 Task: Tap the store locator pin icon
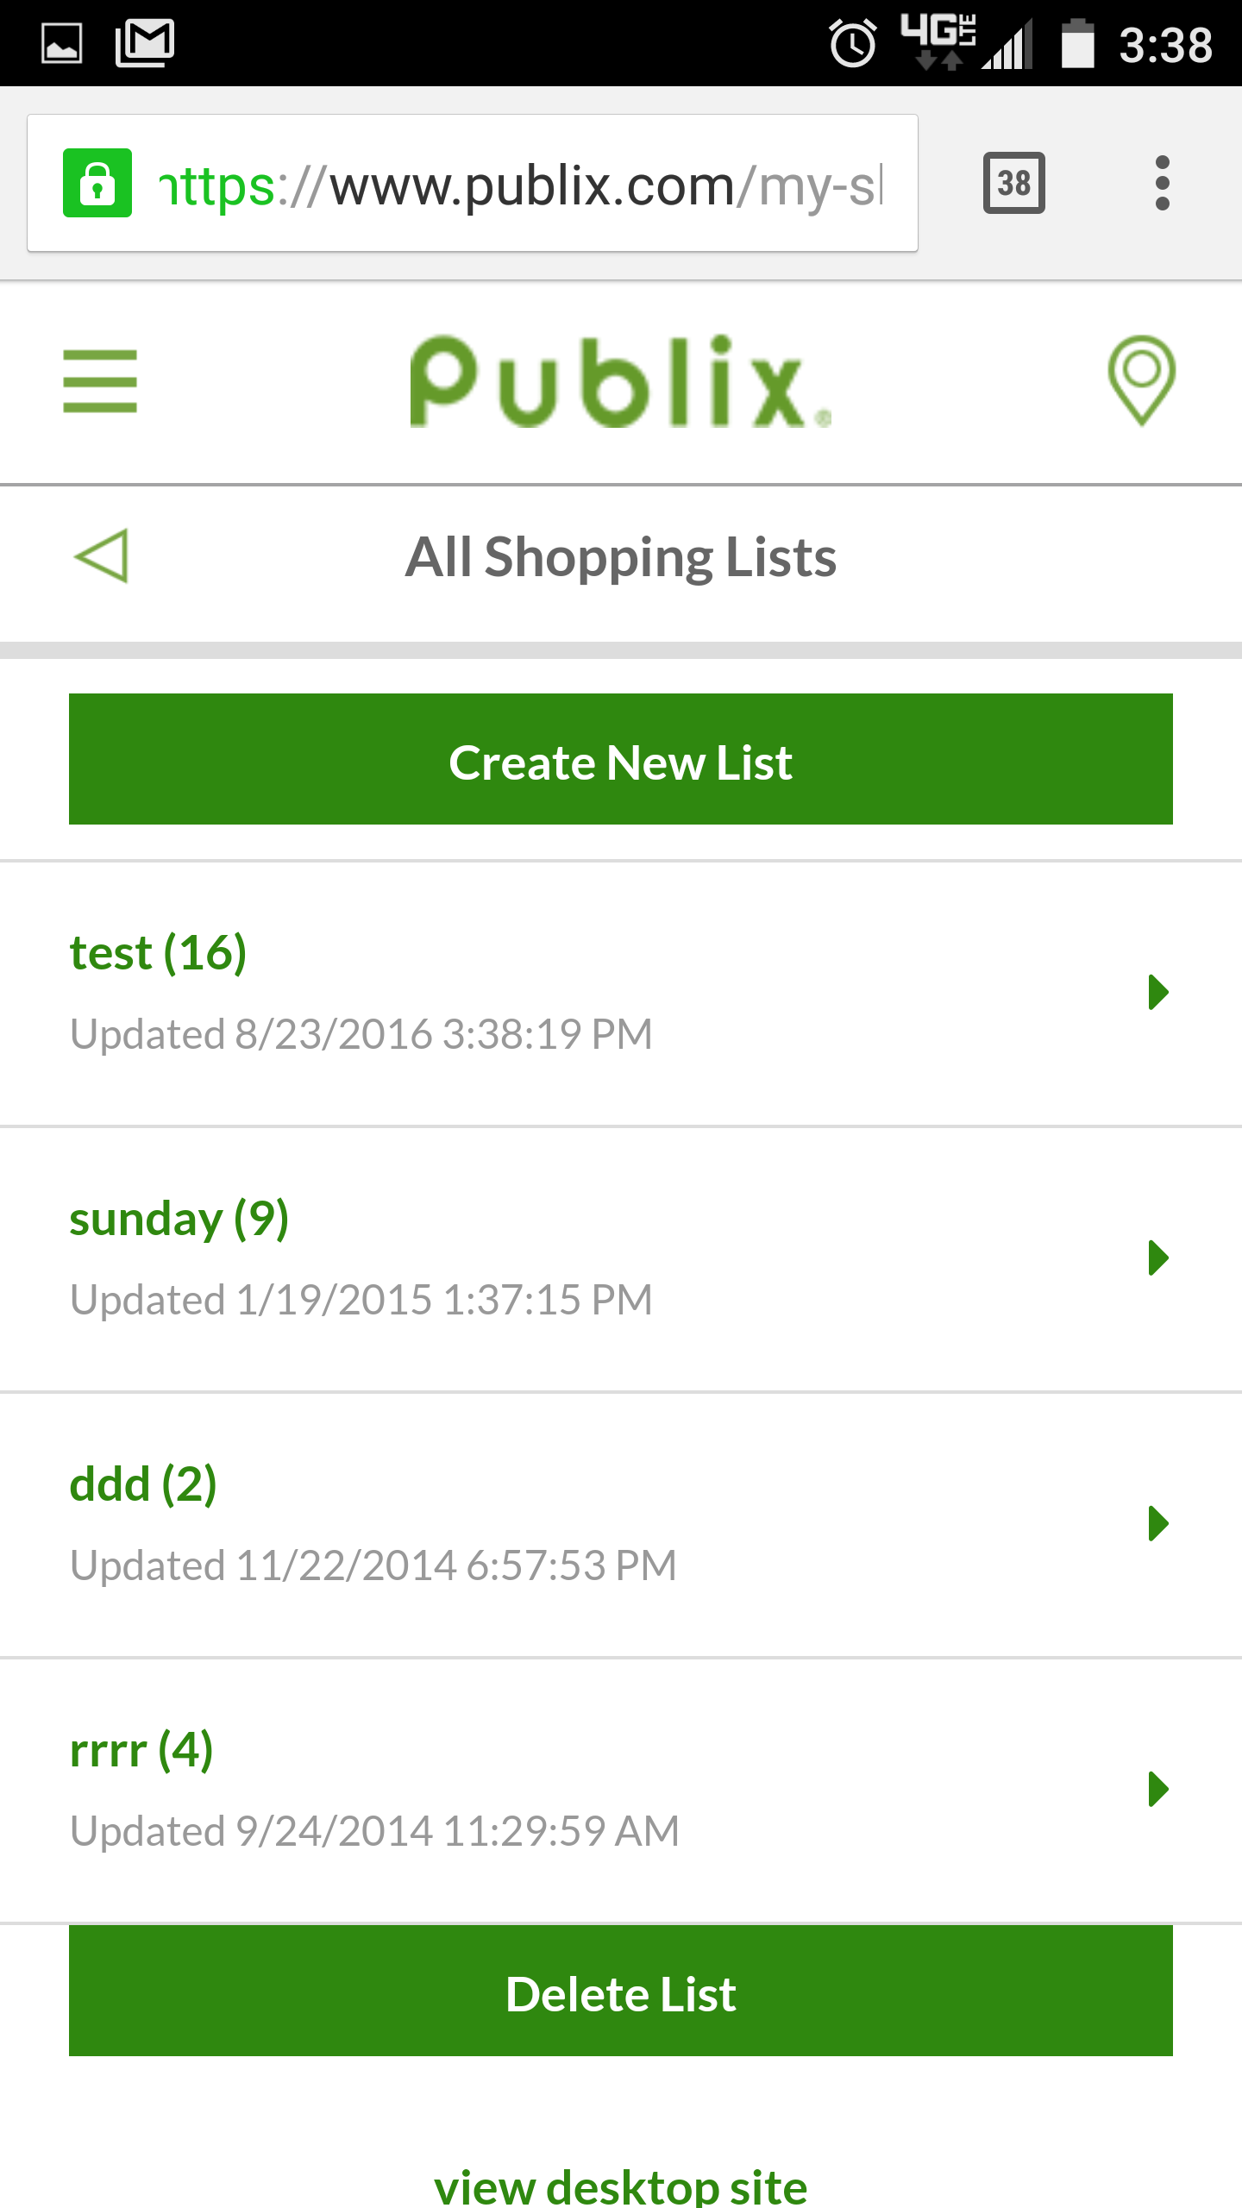coord(1141,380)
